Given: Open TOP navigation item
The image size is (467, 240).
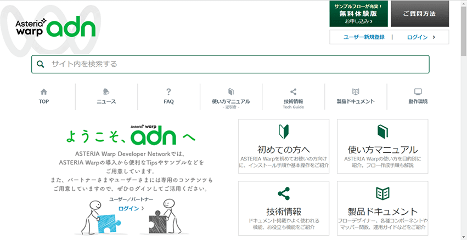Looking at the screenshot, I should [x=44, y=96].
